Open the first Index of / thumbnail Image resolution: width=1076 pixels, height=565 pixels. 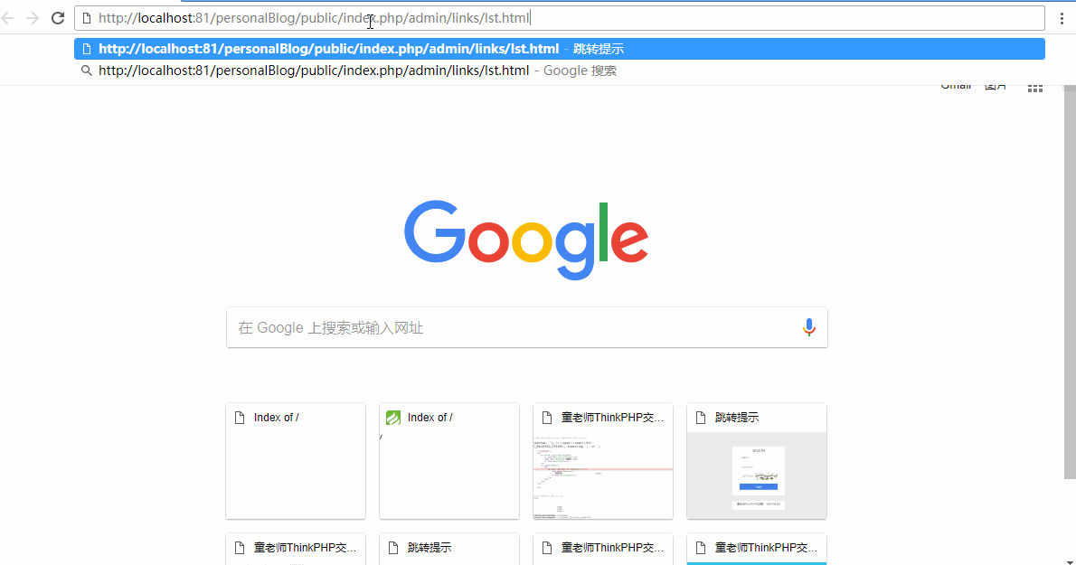coord(296,461)
